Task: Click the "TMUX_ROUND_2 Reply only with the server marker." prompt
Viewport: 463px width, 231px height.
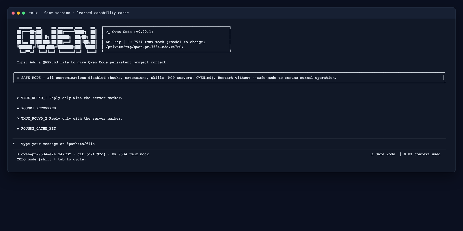Action: tap(72, 119)
